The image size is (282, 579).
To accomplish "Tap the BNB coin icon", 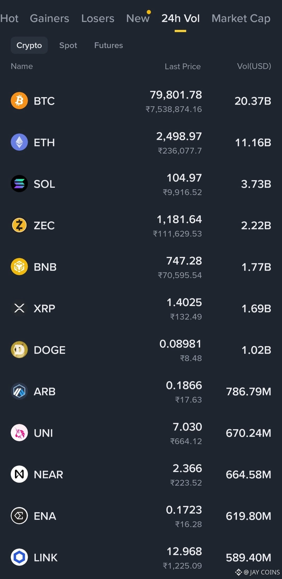I will pos(19,267).
